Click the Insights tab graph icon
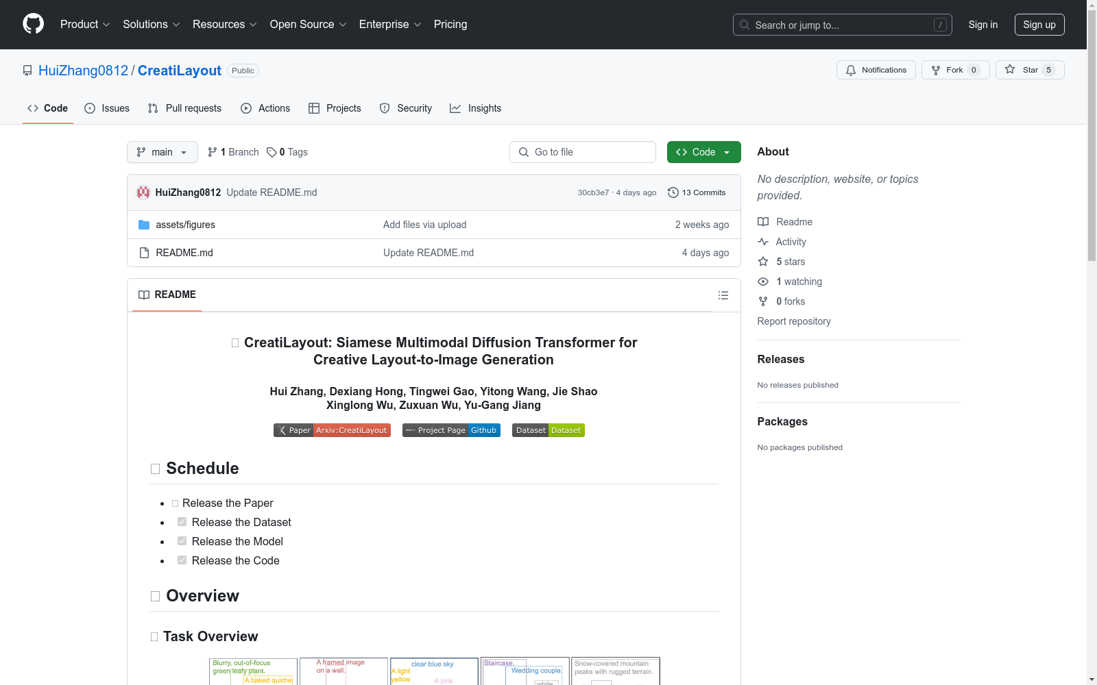Viewport: 1097px width, 685px height. 455,108
